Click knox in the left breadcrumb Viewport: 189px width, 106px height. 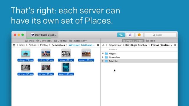tap(22, 45)
